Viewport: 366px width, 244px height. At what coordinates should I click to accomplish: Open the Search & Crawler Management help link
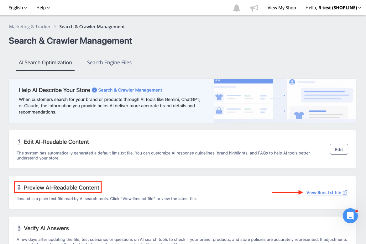pyautogui.click(x=130, y=90)
